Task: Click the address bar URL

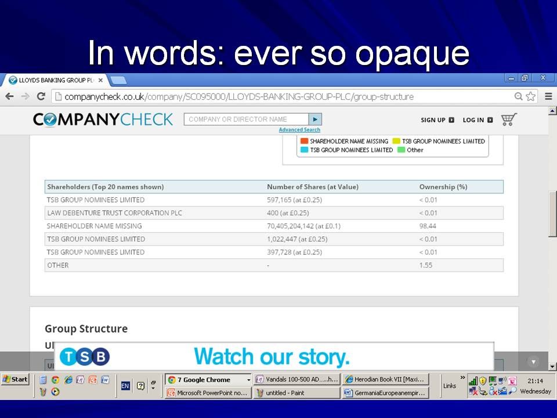Action: click(239, 97)
